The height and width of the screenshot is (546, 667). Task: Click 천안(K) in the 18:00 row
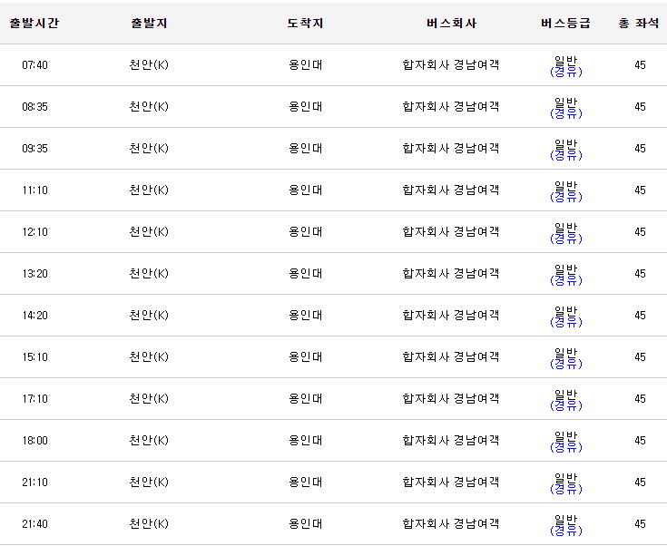coord(149,440)
